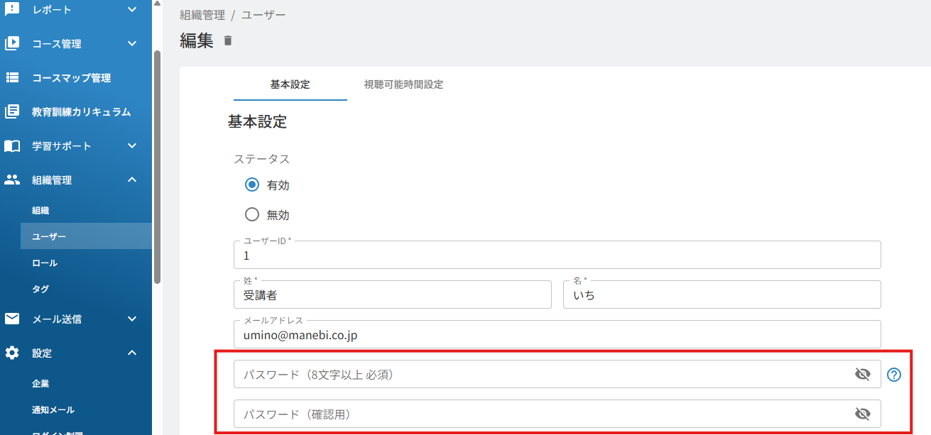Delete user with trash icon beside 編集
The height and width of the screenshot is (435, 931).
coord(228,41)
